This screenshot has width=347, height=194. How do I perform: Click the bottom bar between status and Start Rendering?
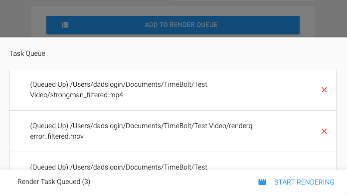point(173,182)
